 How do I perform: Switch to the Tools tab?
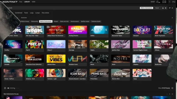pyautogui.click(x=26, y=13)
